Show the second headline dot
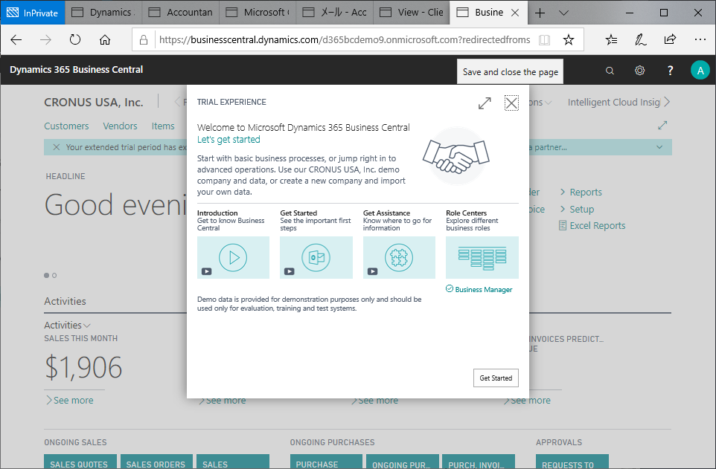716x469 pixels. [54, 275]
